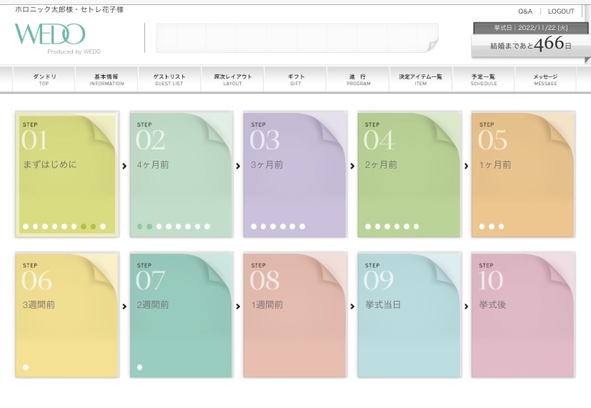This screenshot has width=591, height=408.
Task: Open the purple STEP 03 3ヶ月前 card
Action: click(x=294, y=174)
